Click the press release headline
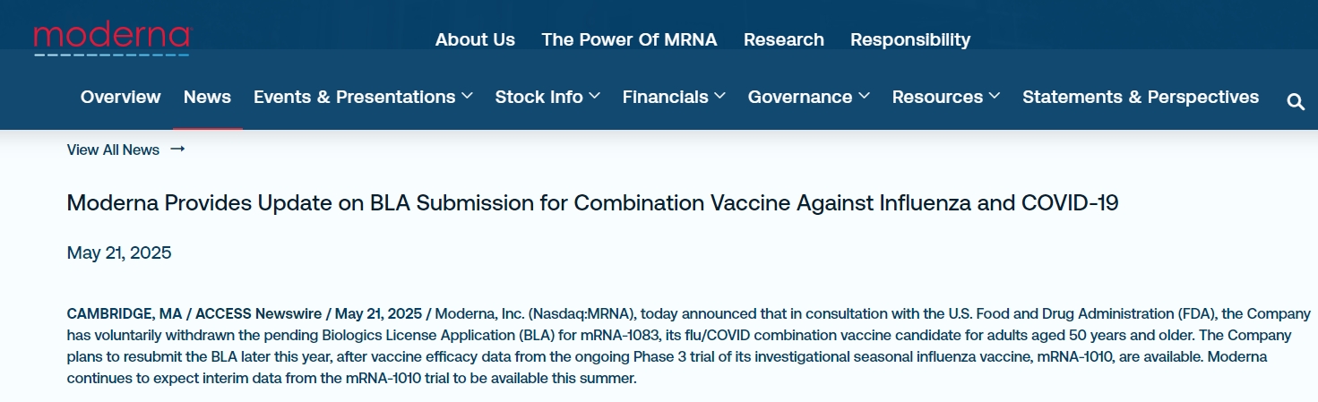This screenshot has width=1318, height=402. [x=592, y=203]
